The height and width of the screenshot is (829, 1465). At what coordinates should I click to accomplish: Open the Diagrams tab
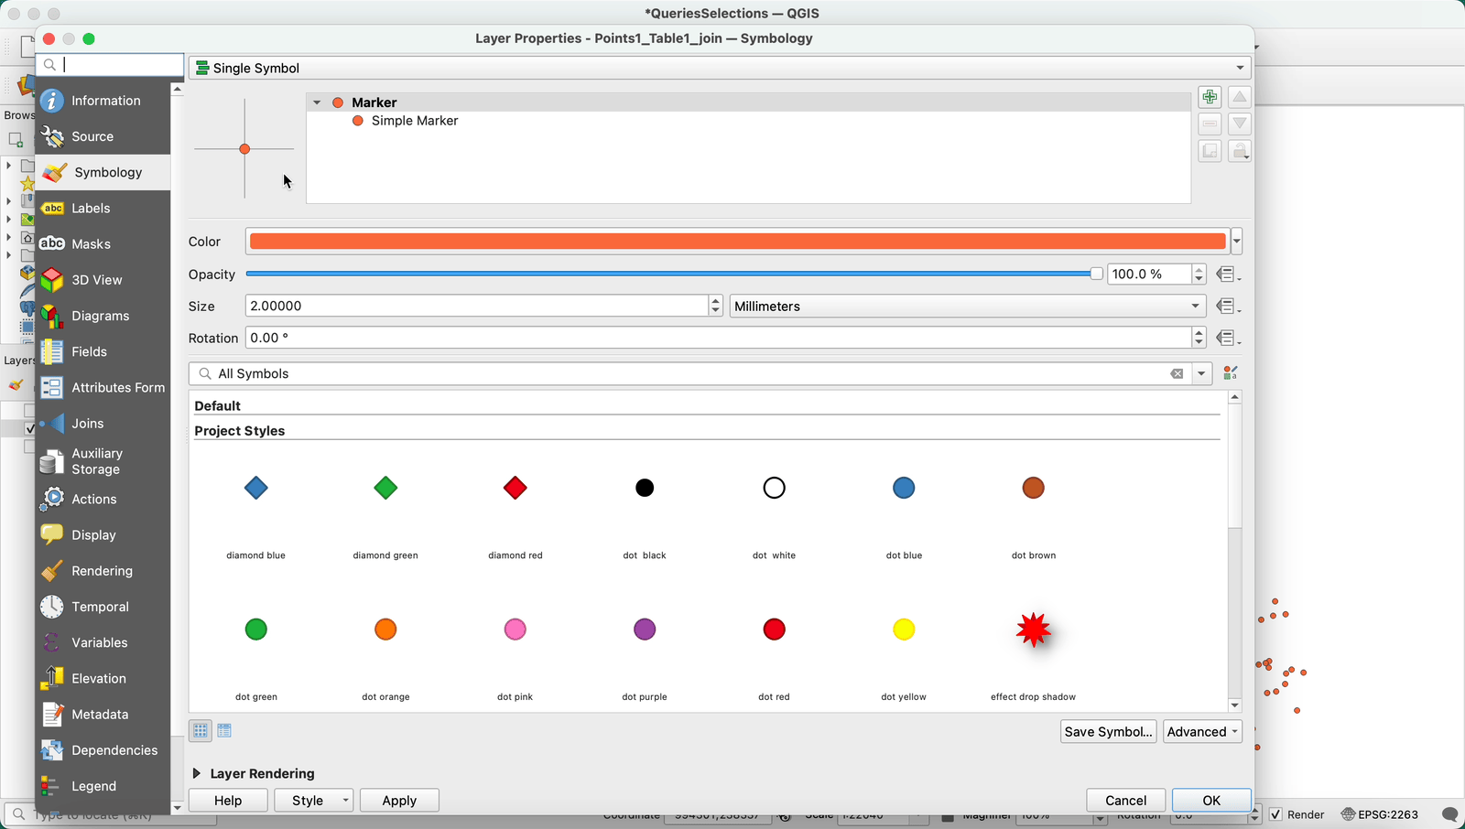(x=103, y=316)
